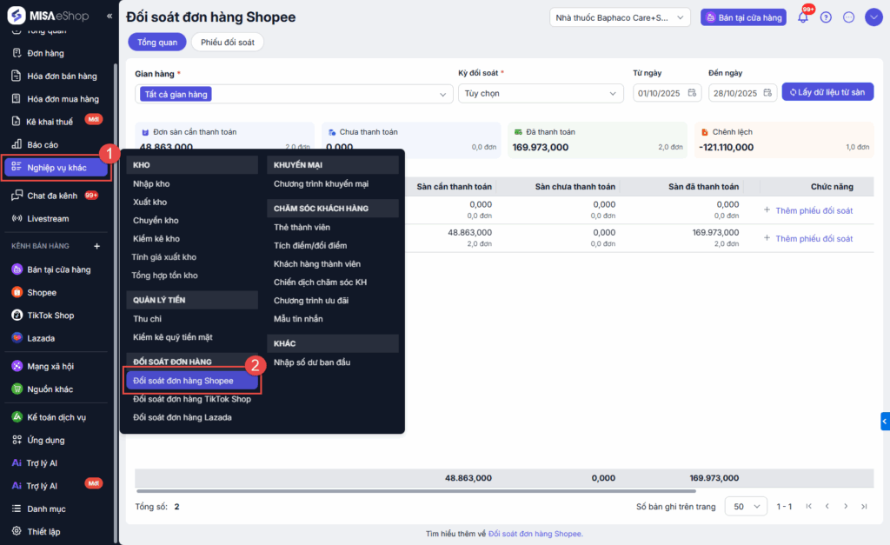This screenshot has width=890, height=545.
Task: Open Lazada channel in sidebar
Action: 41,338
